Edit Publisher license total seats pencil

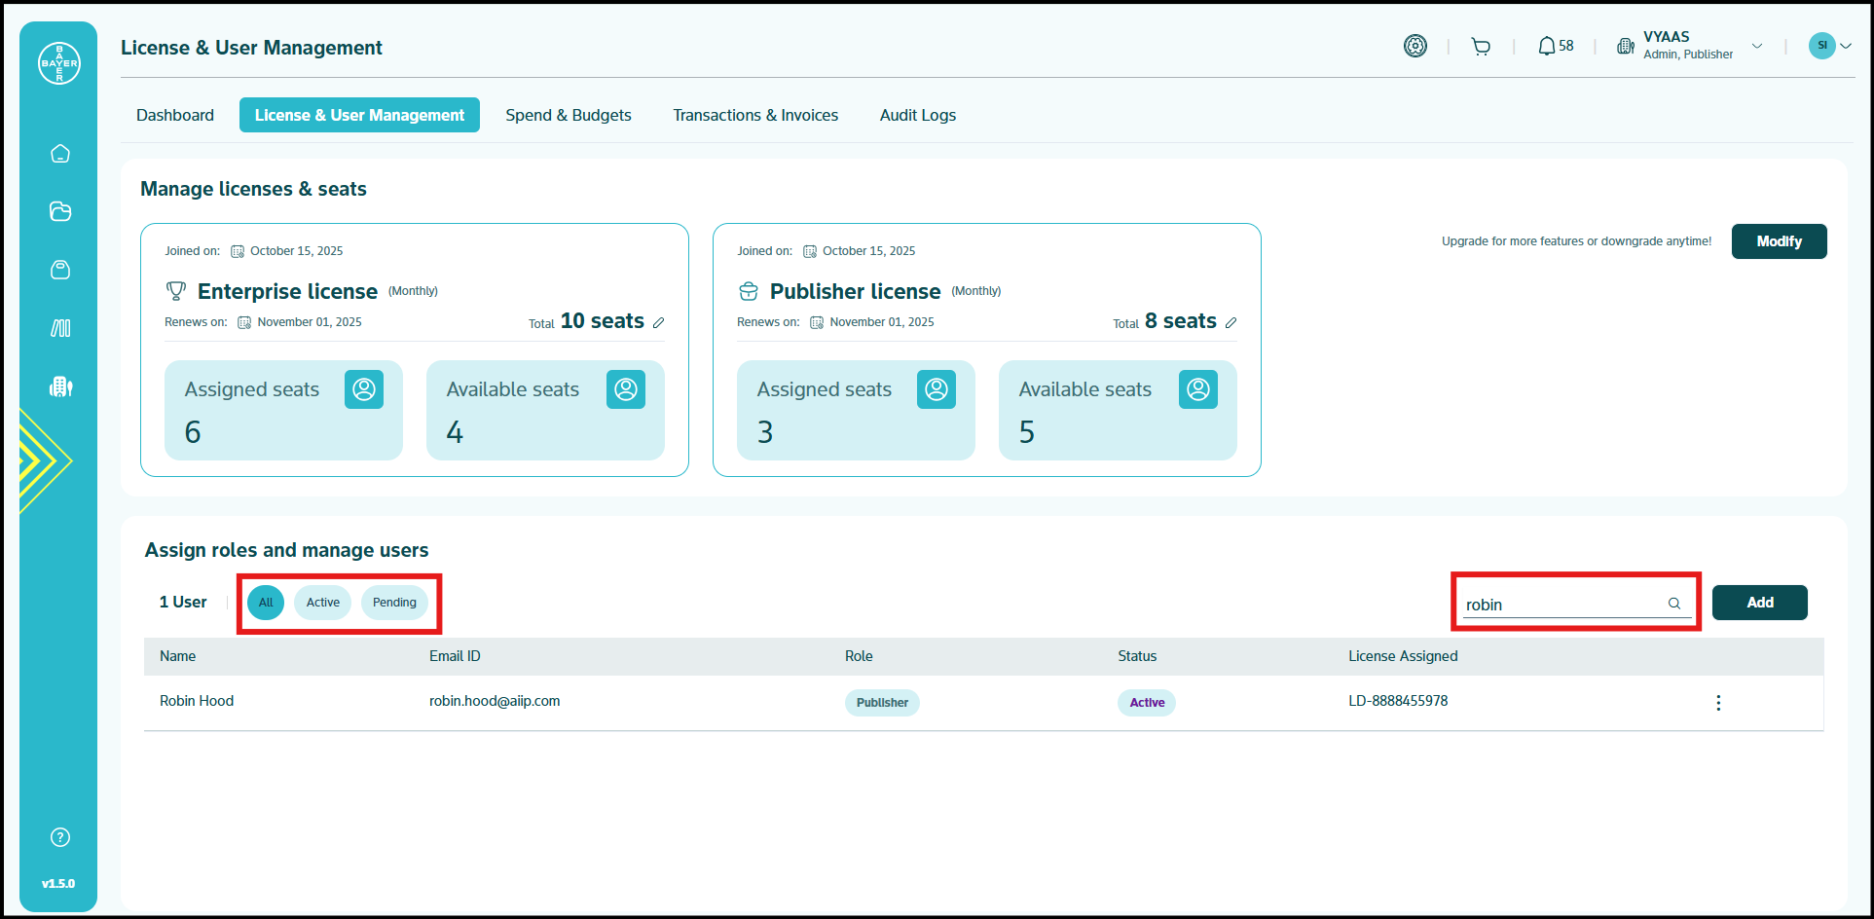[x=1231, y=323]
